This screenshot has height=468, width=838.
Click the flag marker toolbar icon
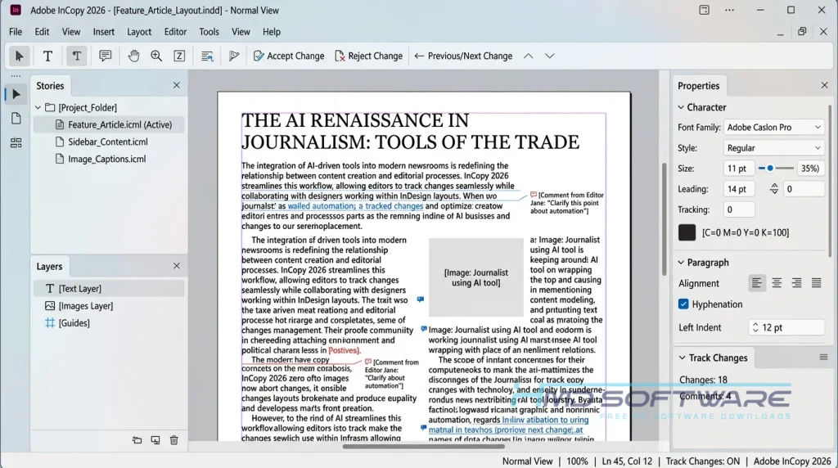(233, 56)
